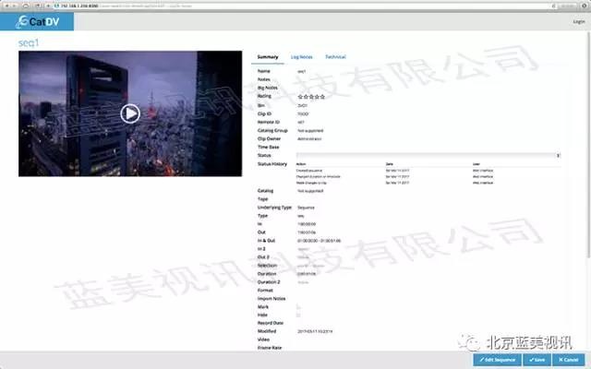591x369 pixels.
Task: Click the Status History label
Action: click(x=272, y=164)
